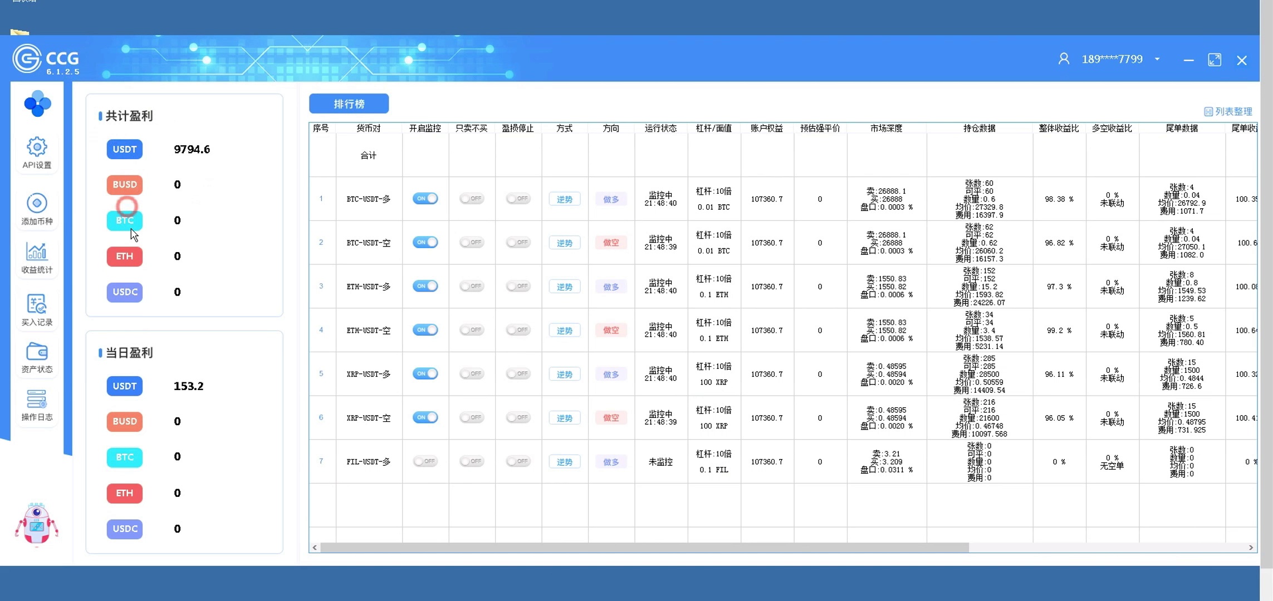Click the 逆势 mode selector for BTC-USDT-空
The width and height of the screenshot is (1273, 601).
[564, 243]
